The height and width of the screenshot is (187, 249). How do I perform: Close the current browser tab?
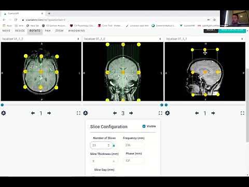42,14
